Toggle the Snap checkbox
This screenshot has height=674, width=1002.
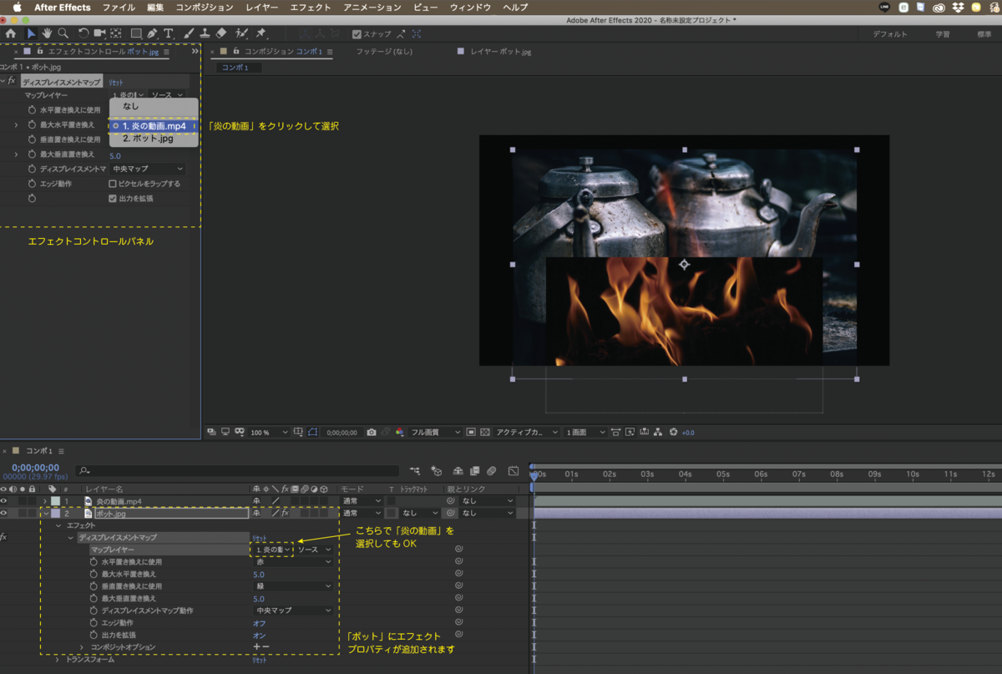tap(357, 34)
